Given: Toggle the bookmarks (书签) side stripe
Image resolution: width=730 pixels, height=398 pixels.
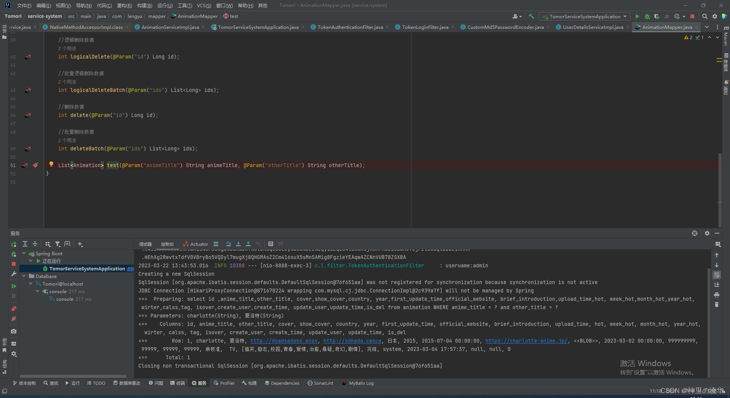Looking at the screenshot, I should [x=4, y=345].
